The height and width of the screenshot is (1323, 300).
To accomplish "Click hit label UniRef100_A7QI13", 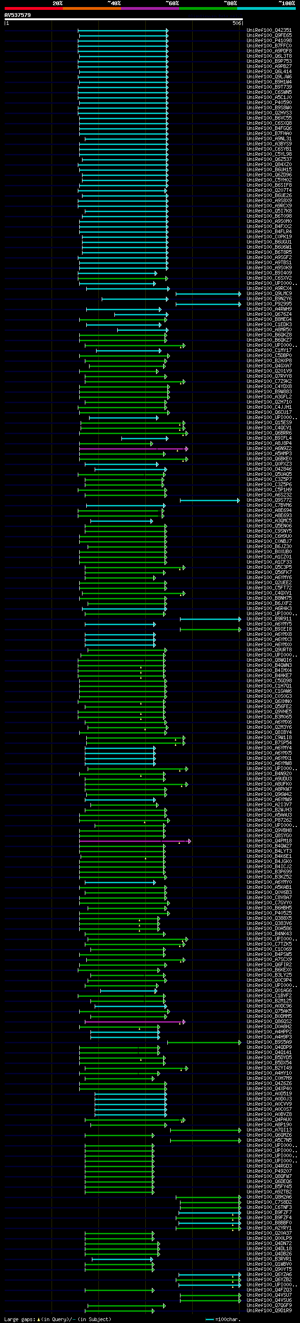I will point(269,1130).
